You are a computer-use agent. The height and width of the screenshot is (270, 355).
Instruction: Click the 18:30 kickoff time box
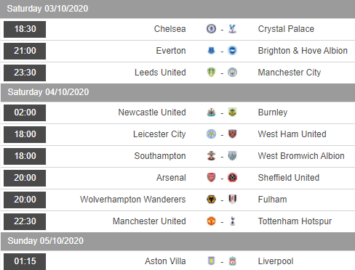pos(25,29)
